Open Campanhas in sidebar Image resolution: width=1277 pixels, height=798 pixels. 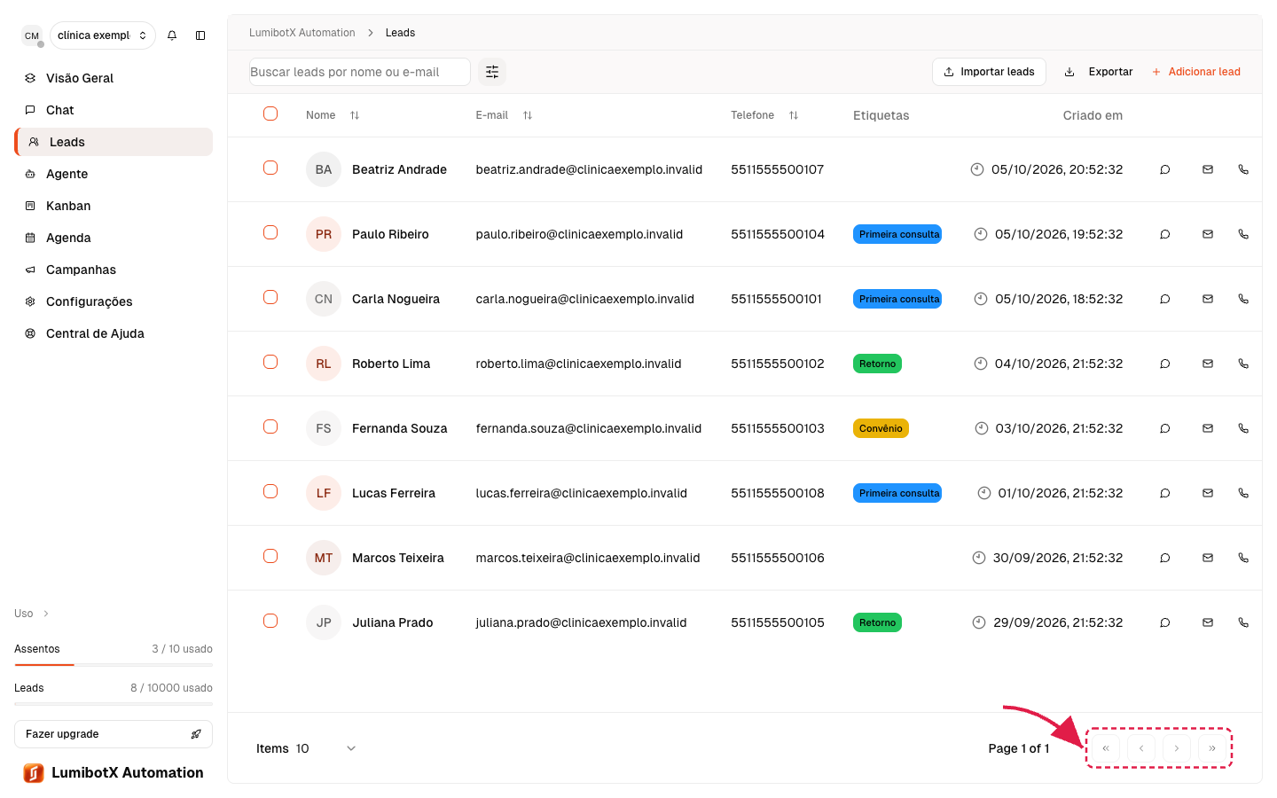click(x=114, y=270)
